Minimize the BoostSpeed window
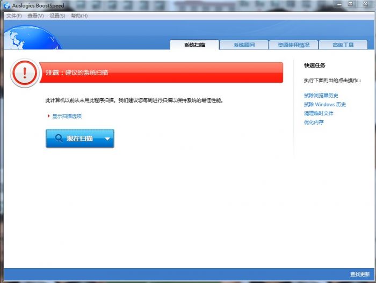 pyautogui.click(x=339, y=4)
